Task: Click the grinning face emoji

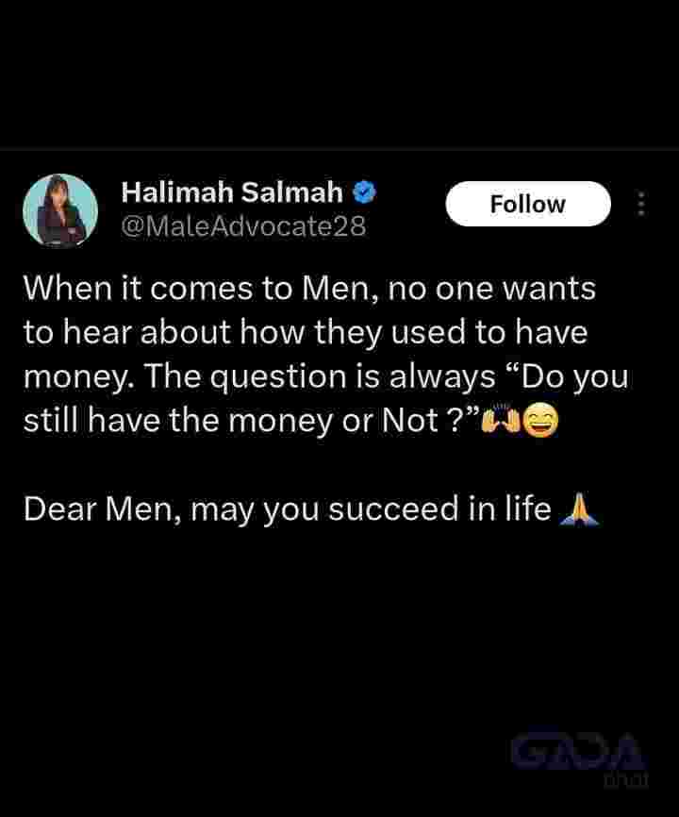Action: click(540, 420)
